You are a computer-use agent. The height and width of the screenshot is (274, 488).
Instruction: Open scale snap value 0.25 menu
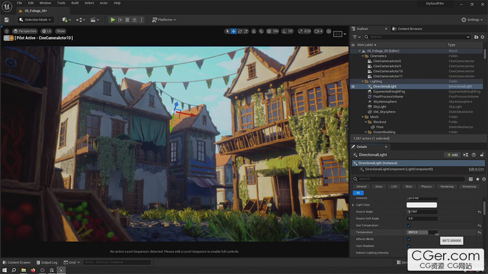(x=307, y=31)
